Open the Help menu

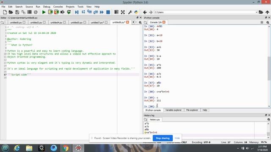[97, 7]
